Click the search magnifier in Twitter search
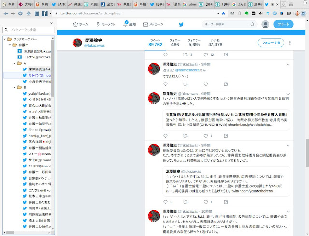 252,24
